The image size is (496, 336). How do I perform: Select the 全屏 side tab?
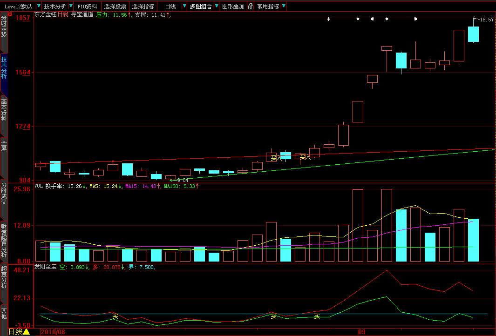click(4, 146)
